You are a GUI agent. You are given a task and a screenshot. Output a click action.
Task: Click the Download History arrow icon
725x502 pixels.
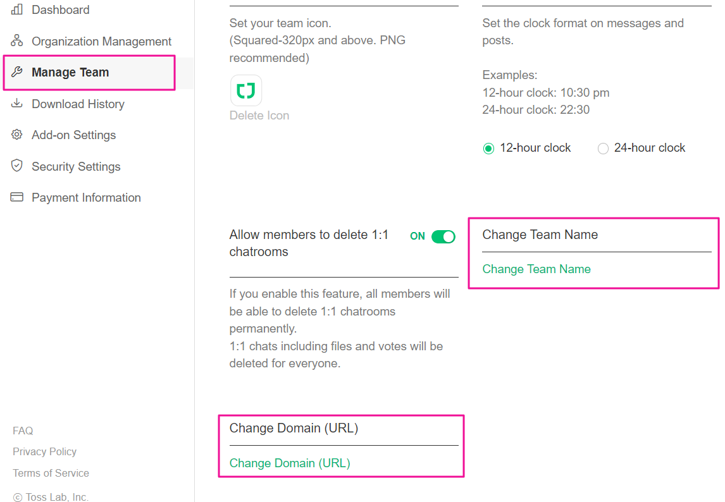tap(17, 104)
